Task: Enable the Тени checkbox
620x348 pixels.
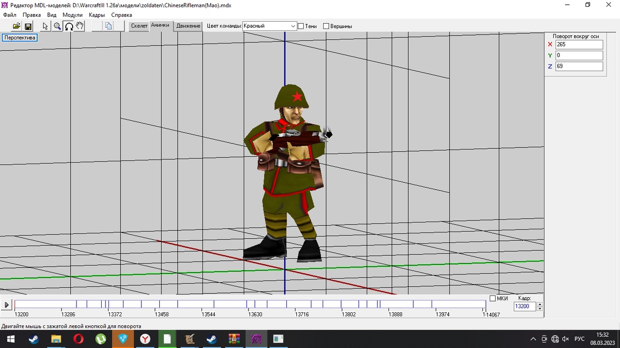Action: (x=301, y=26)
